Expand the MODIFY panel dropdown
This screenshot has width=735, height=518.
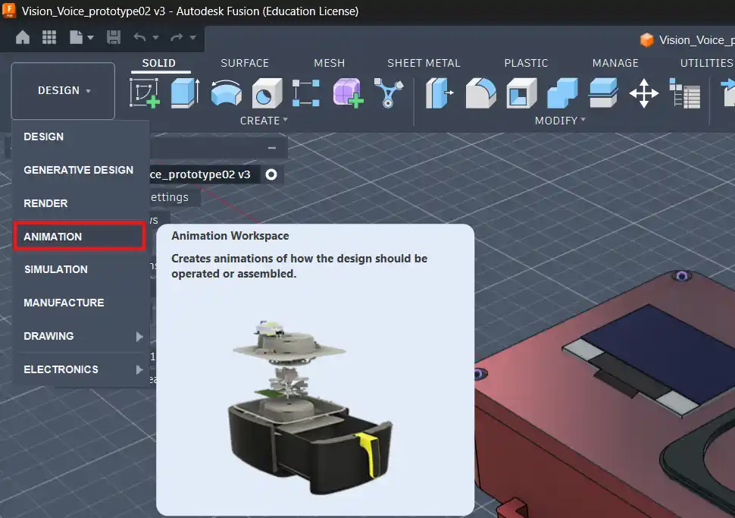560,121
